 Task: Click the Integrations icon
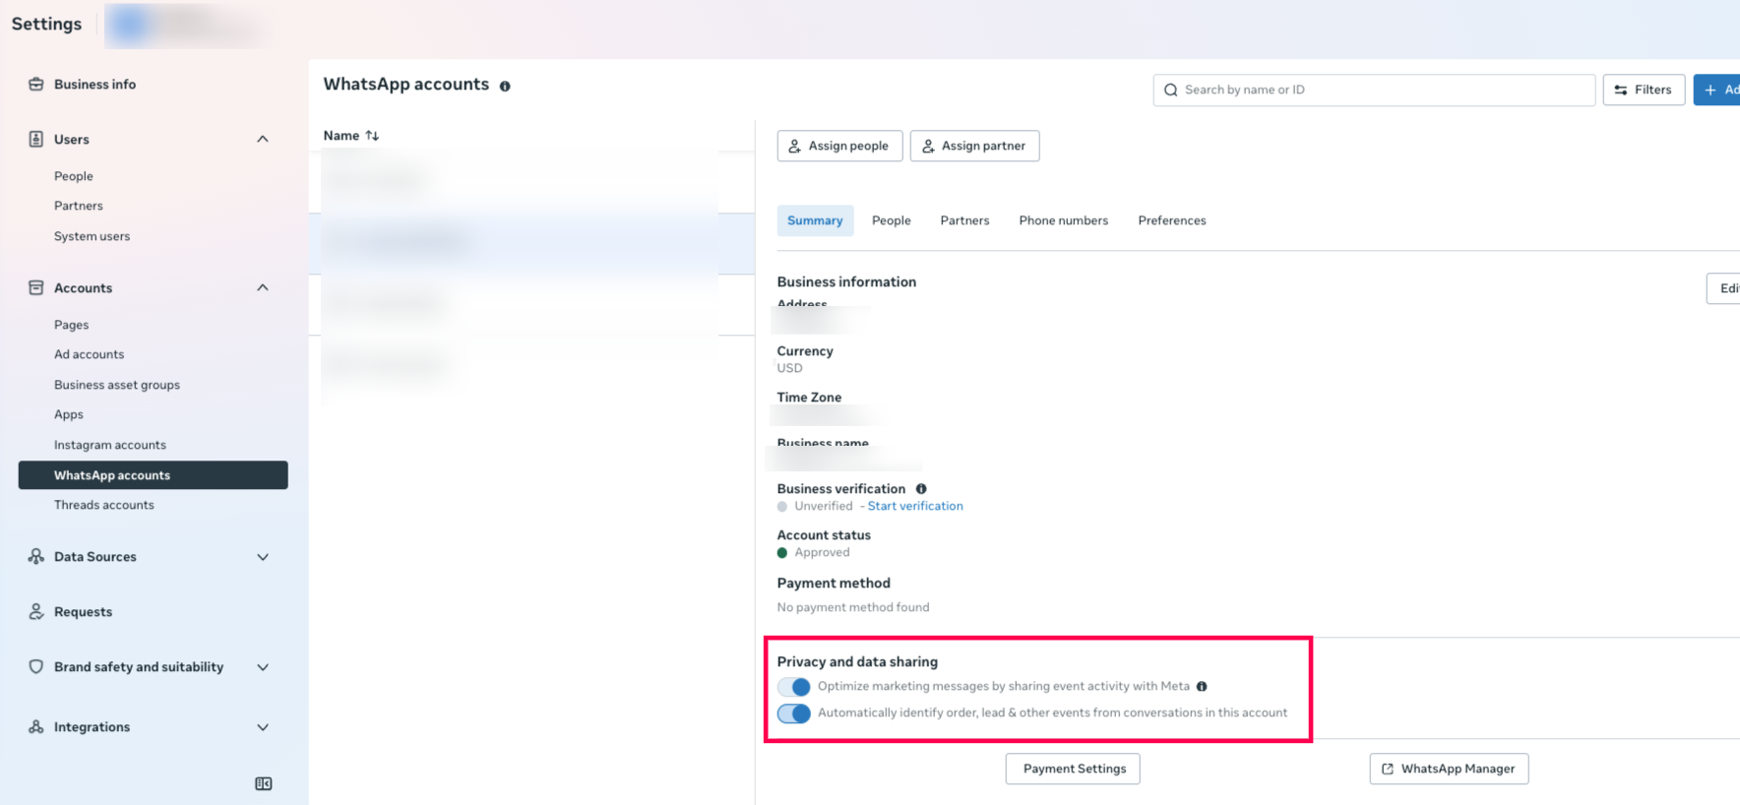tap(36, 726)
